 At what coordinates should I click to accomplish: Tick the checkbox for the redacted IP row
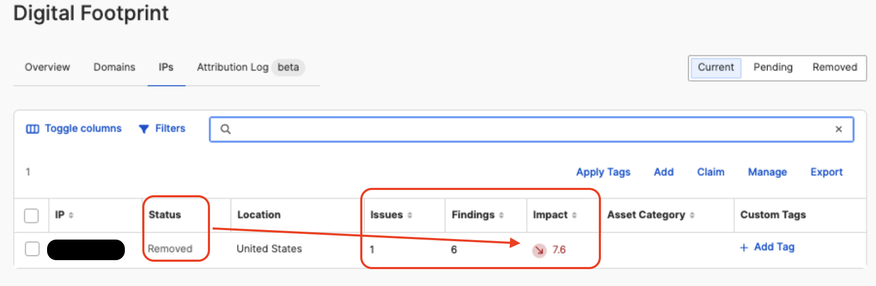[32, 249]
